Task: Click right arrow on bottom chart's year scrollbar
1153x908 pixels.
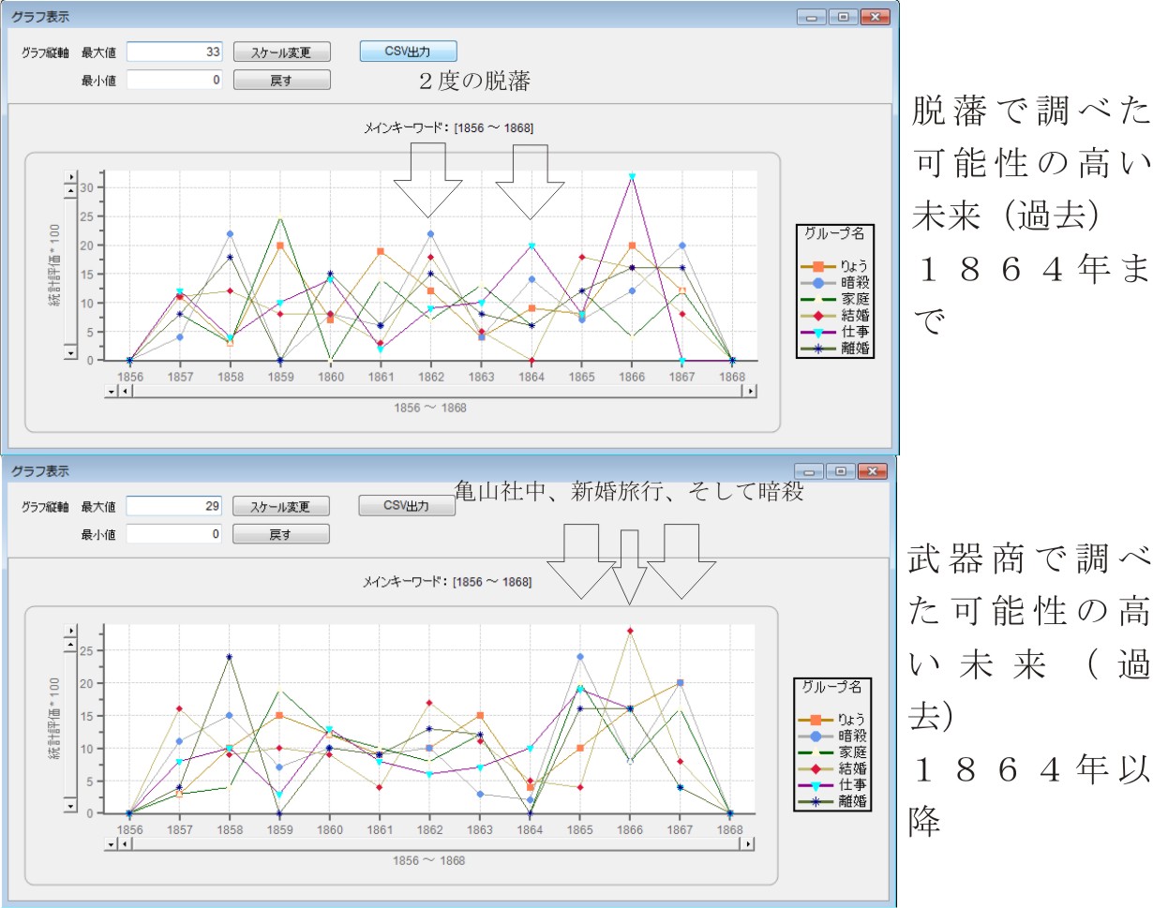Action: [747, 843]
